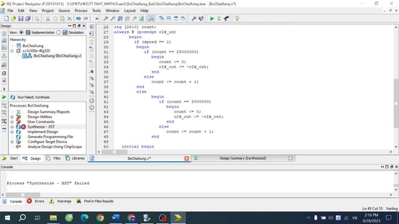Click the Cut scissors toolbar icon

coord(48,19)
